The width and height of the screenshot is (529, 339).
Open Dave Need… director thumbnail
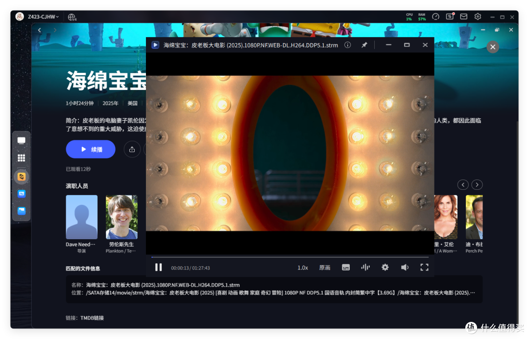(82, 217)
